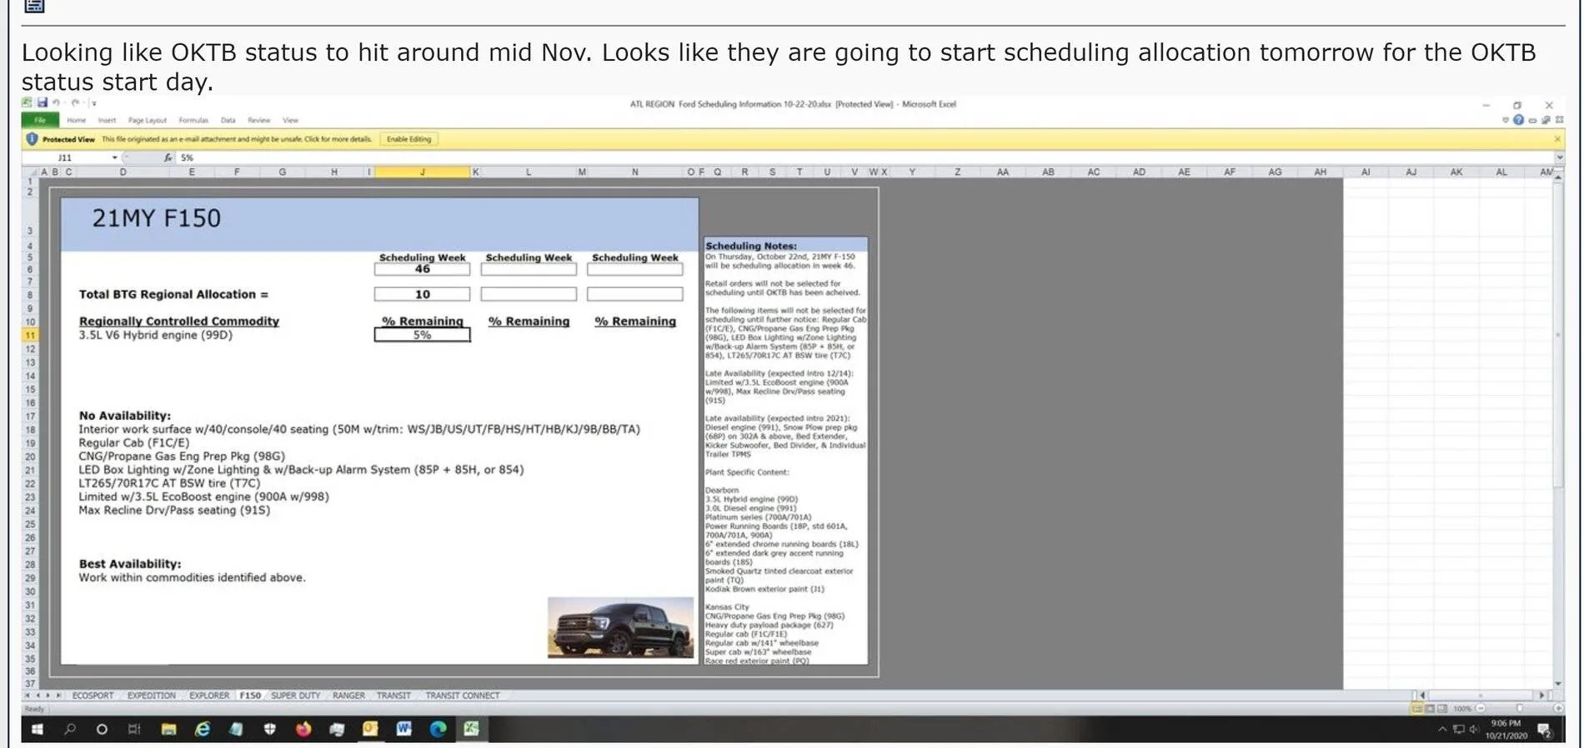Screen dimensions: 1584x748
Task: Select Total BTG allocation cell showing 10
Action: click(422, 294)
